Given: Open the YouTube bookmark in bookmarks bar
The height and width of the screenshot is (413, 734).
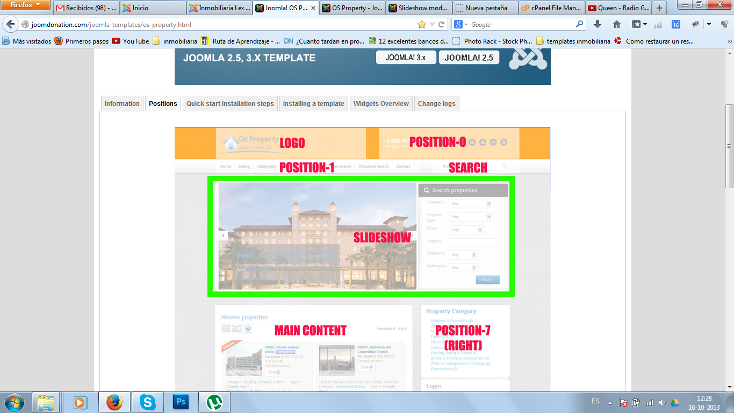Looking at the screenshot, I should pyautogui.click(x=131, y=41).
